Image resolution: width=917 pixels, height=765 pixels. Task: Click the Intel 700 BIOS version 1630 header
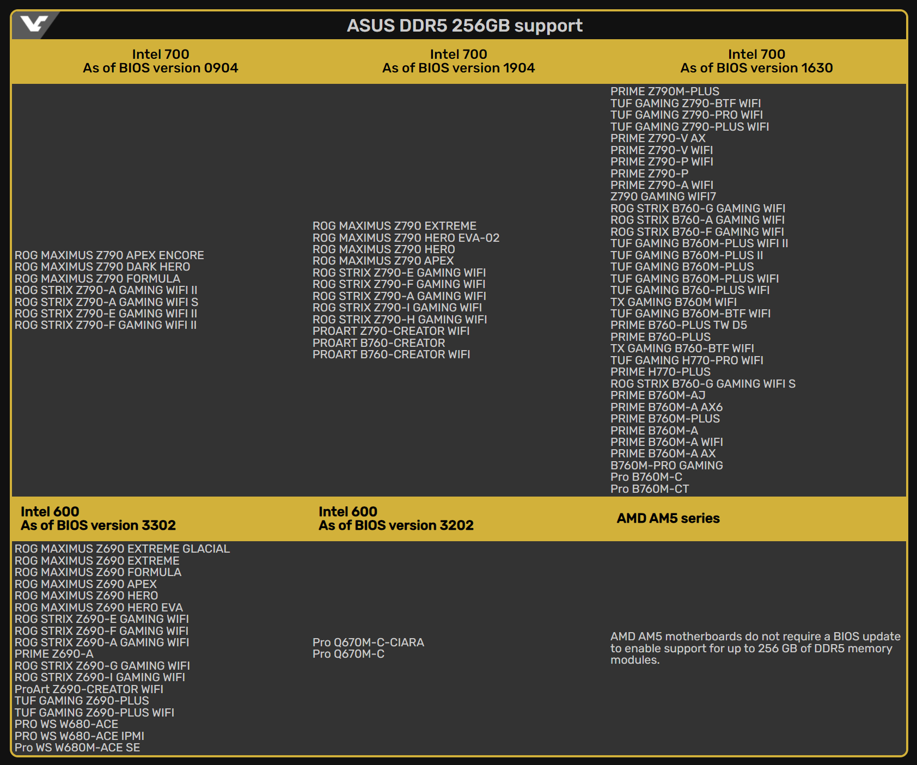pyautogui.click(x=756, y=61)
